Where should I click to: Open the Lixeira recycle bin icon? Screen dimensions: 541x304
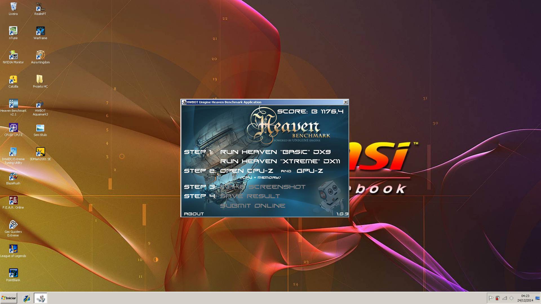point(13,9)
